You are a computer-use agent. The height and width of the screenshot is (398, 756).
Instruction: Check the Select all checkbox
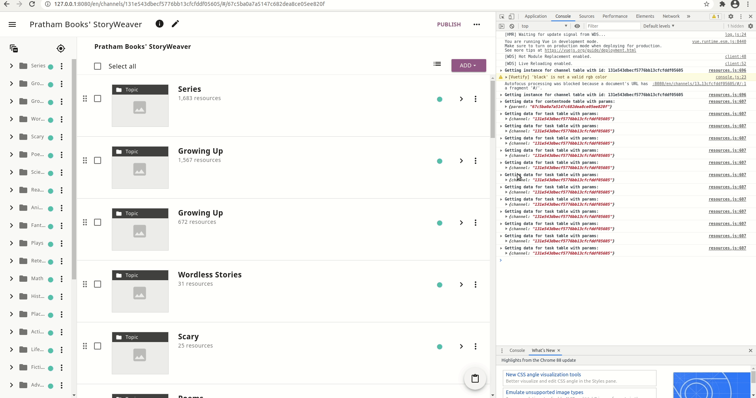tap(98, 66)
